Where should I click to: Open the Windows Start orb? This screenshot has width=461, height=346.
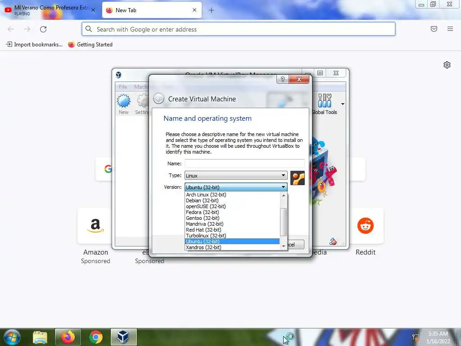click(x=11, y=337)
